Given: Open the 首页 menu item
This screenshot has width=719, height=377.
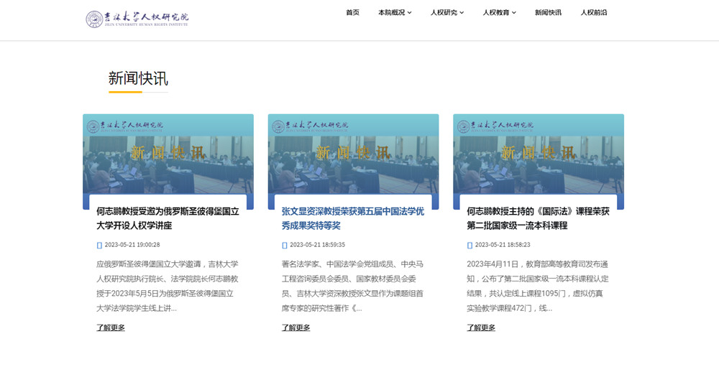Looking at the screenshot, I should pos(352,12).
